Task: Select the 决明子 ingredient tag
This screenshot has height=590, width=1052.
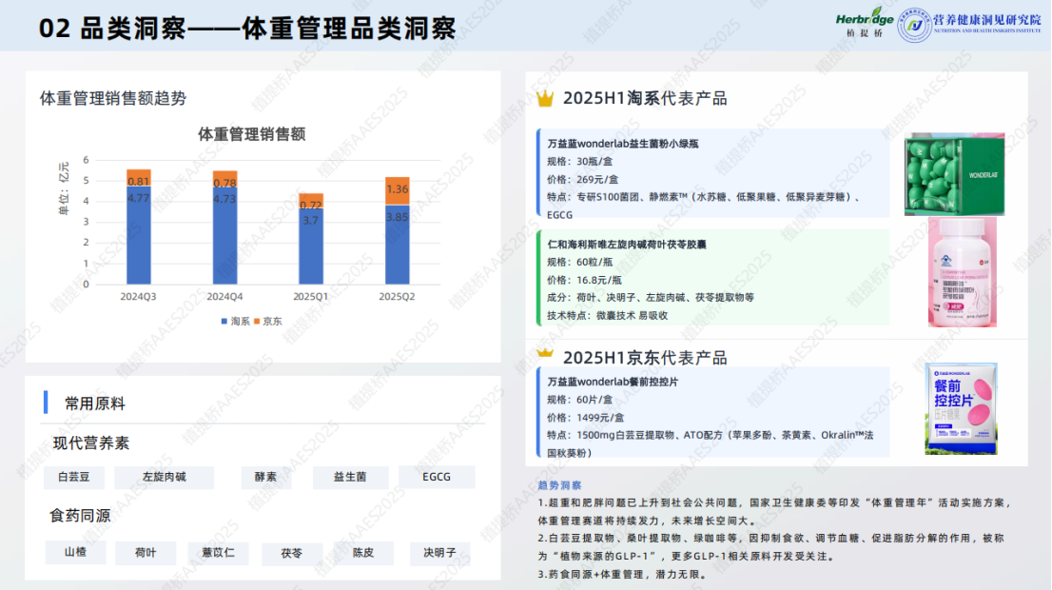Action: coord(439,553)
